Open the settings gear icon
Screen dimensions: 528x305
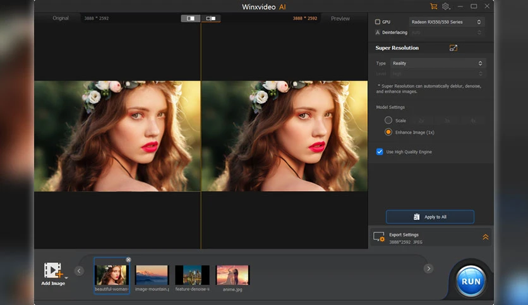[446, 6]
